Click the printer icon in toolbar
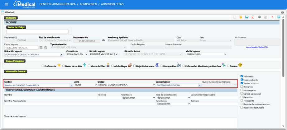 pyautogui.click(x=260, y=17)
